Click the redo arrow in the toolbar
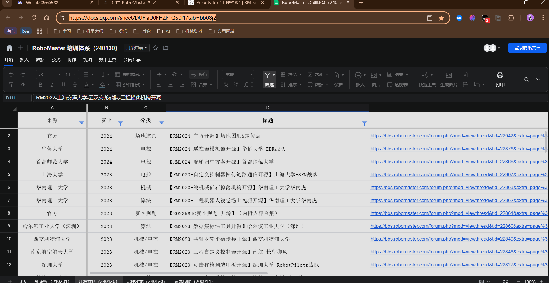The image size is (549, 283). [23, 75]
